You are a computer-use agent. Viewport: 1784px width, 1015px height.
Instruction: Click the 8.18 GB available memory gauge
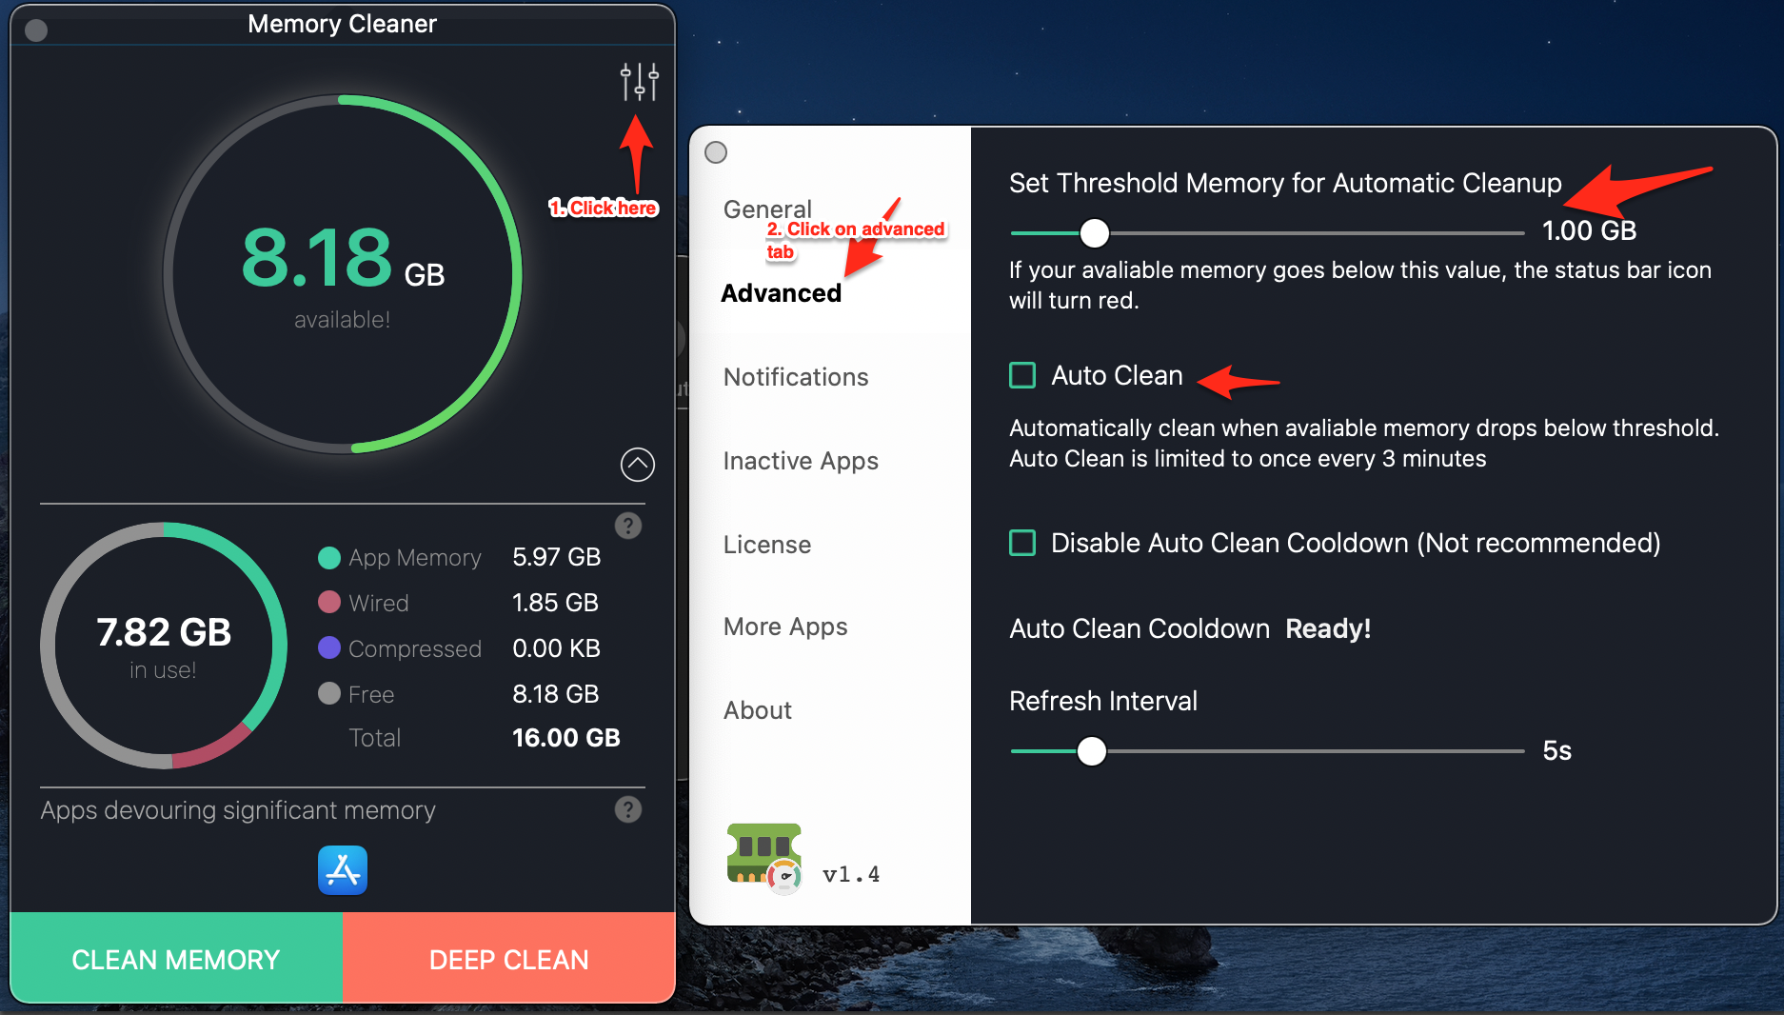343,274
